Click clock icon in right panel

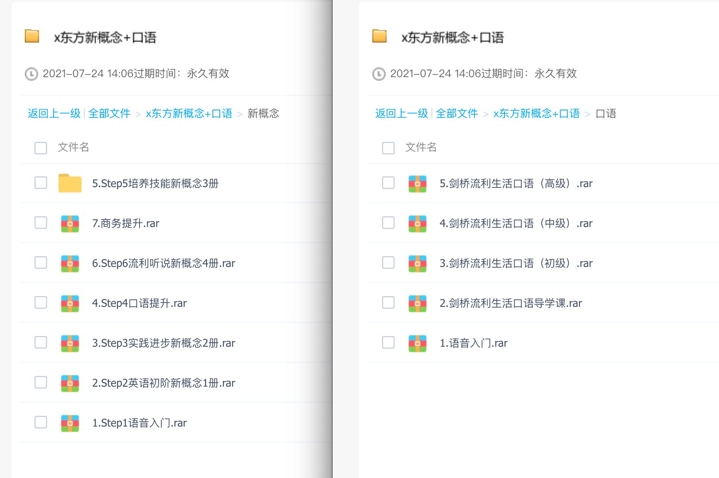click(379, 74)
